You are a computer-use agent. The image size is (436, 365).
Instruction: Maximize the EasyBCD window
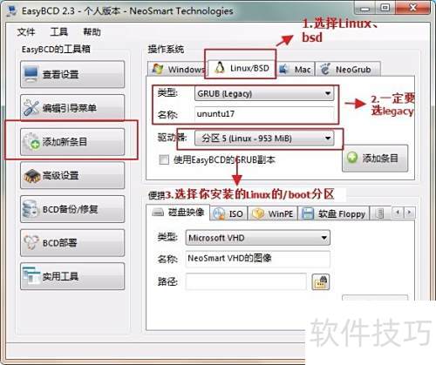[385, 7]
